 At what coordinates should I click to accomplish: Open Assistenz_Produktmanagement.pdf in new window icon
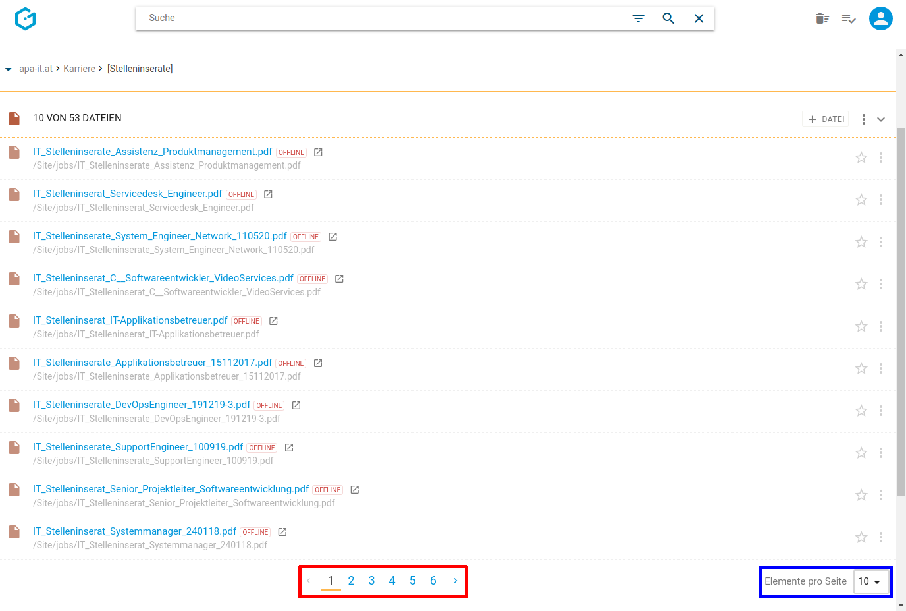click(318, 152)
